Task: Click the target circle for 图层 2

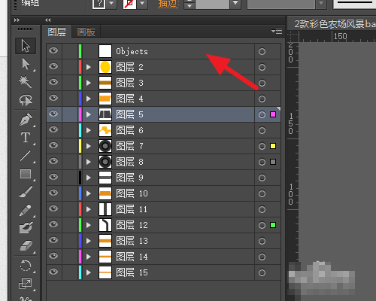Action: 262,67
